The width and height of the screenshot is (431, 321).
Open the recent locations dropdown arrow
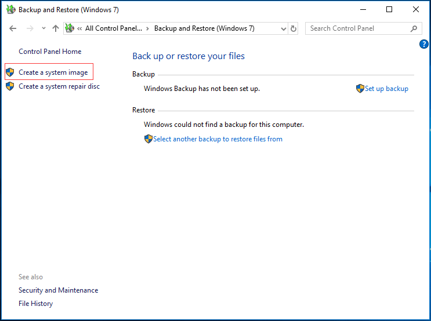44,28
